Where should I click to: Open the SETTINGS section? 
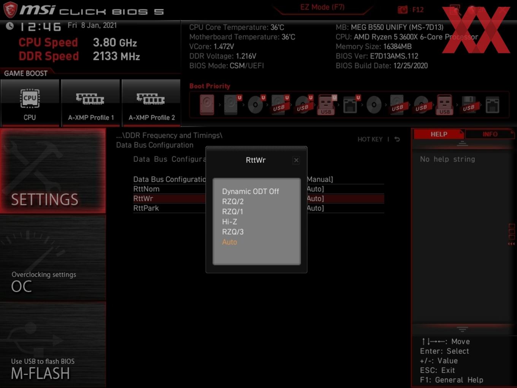pyautogui.click(x=53, y=171)
